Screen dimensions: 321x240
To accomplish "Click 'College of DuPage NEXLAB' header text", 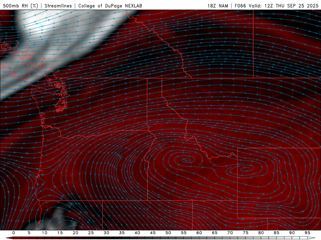I will coord(110,6).
